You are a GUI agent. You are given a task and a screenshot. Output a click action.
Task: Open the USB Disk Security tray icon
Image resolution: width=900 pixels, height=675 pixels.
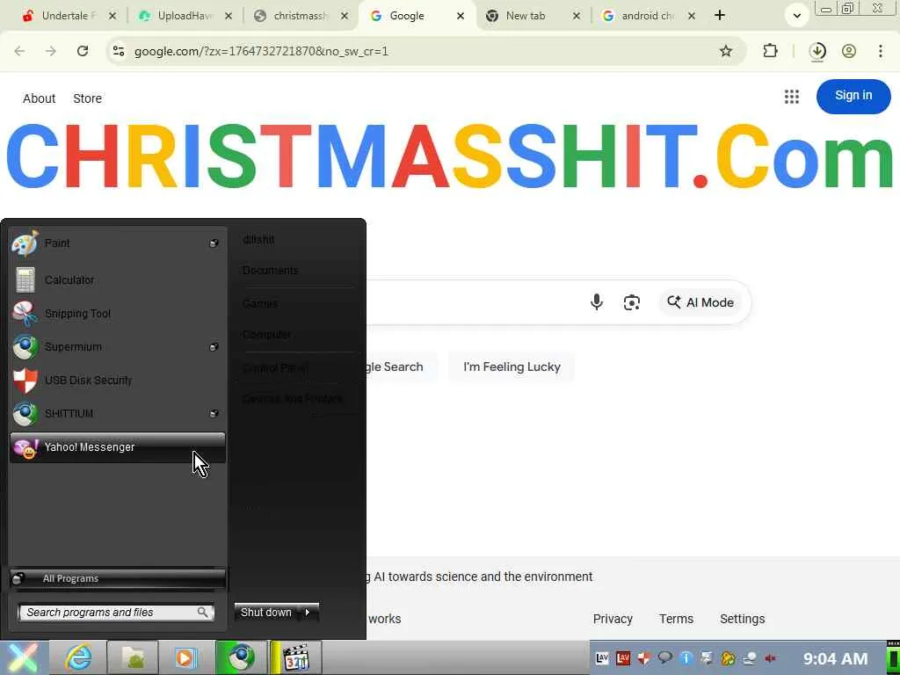click(644, 658)
